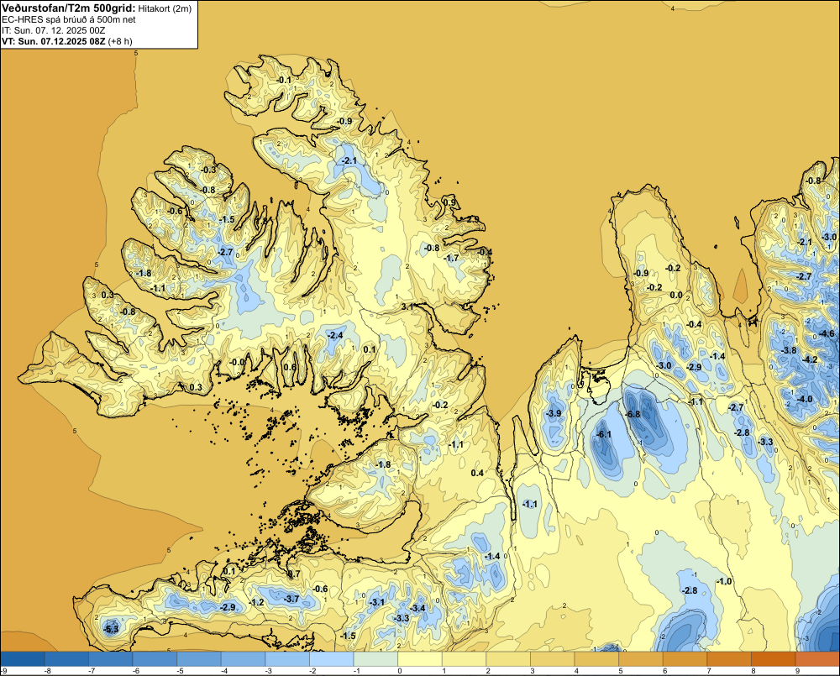
Task: Click the EC-HRES description line
Action: tap(69, 20)
